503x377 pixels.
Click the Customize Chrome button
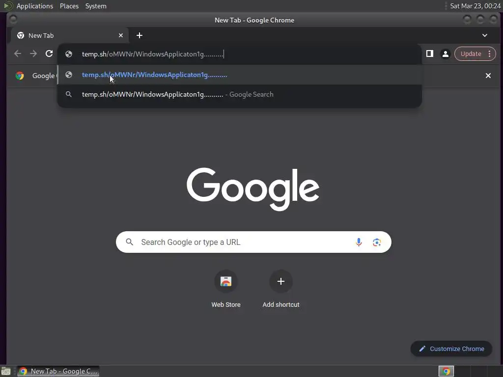pos(451,349)
